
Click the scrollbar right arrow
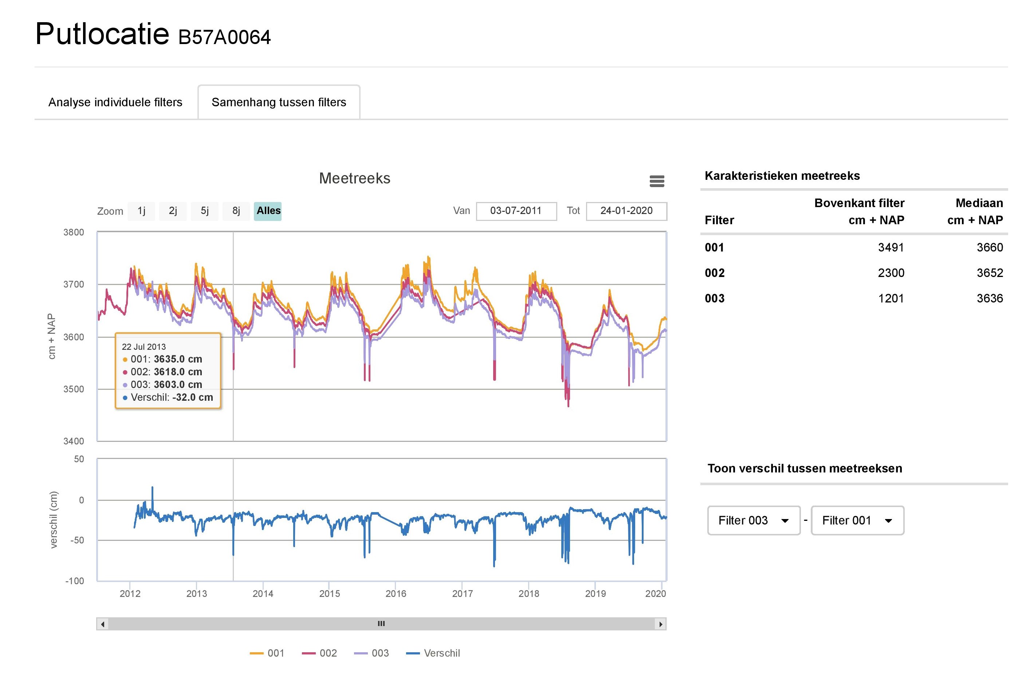coord(660,624)
